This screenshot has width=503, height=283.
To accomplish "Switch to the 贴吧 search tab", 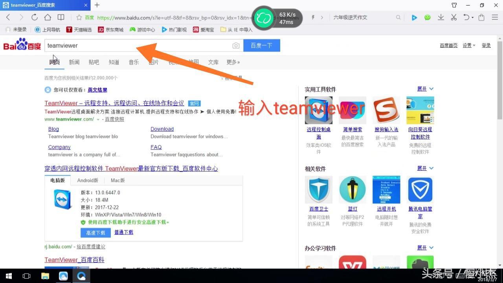I will pyautogui.click(x=94, y=62).
